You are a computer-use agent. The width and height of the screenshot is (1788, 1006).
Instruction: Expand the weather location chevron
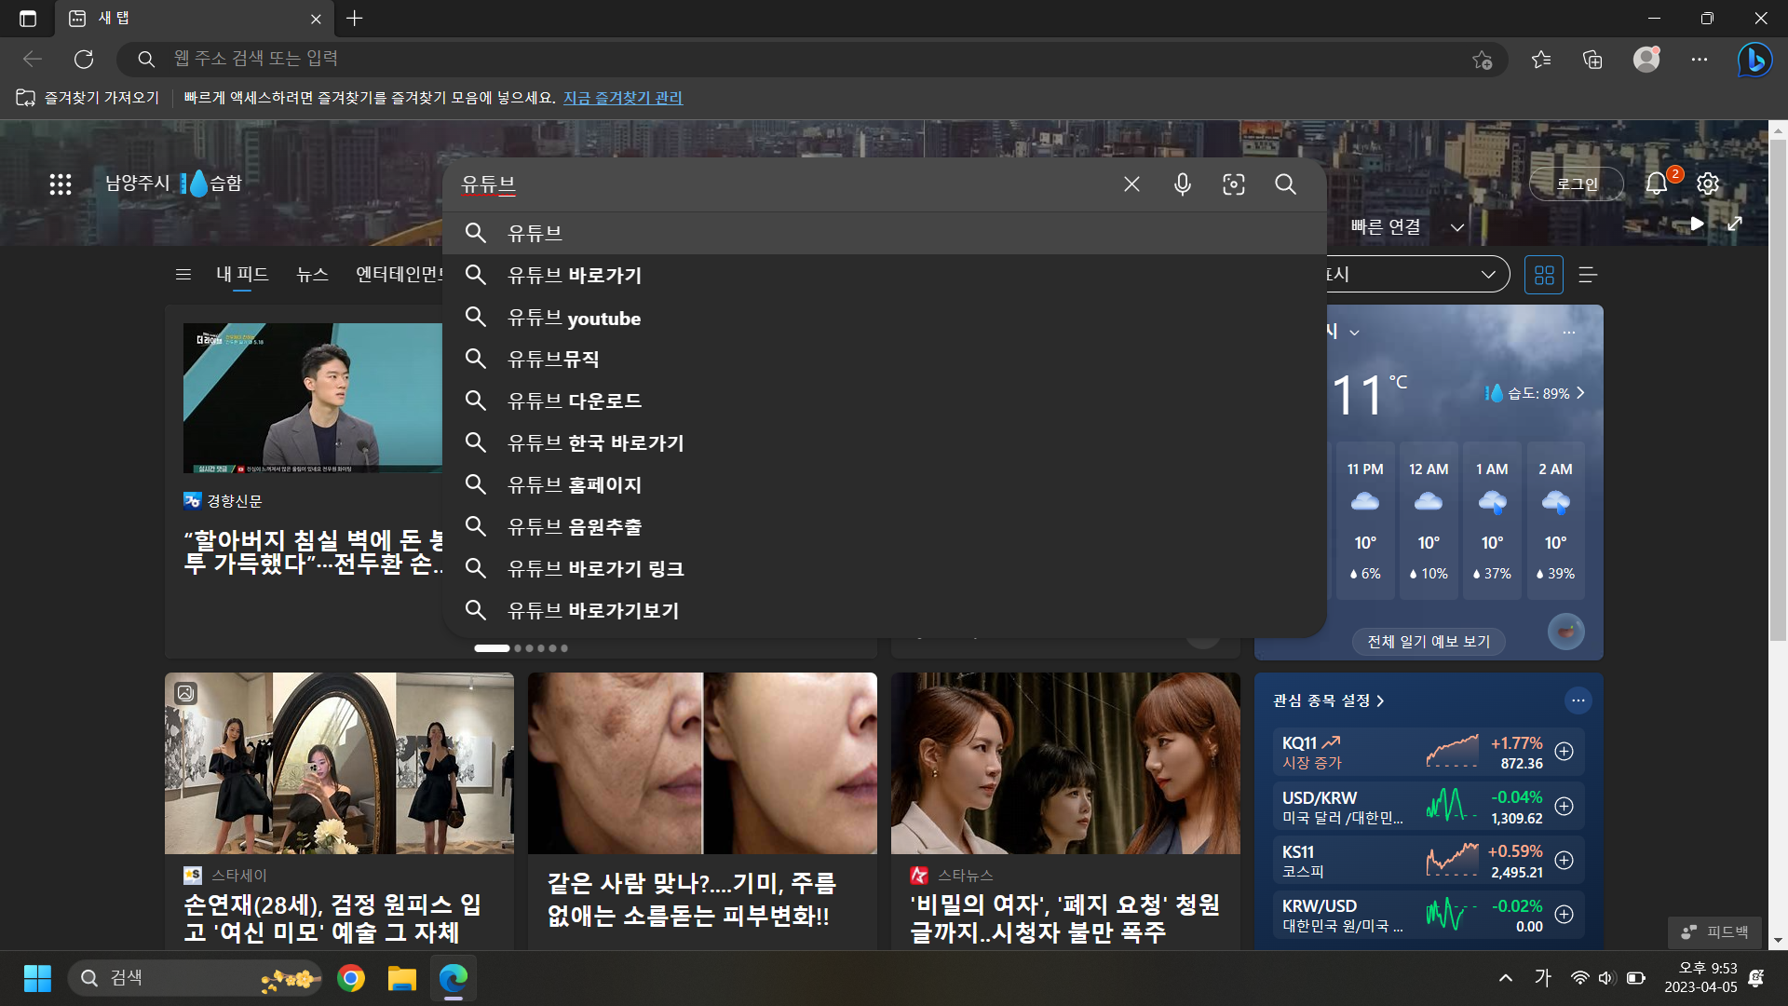(1355, 333)
